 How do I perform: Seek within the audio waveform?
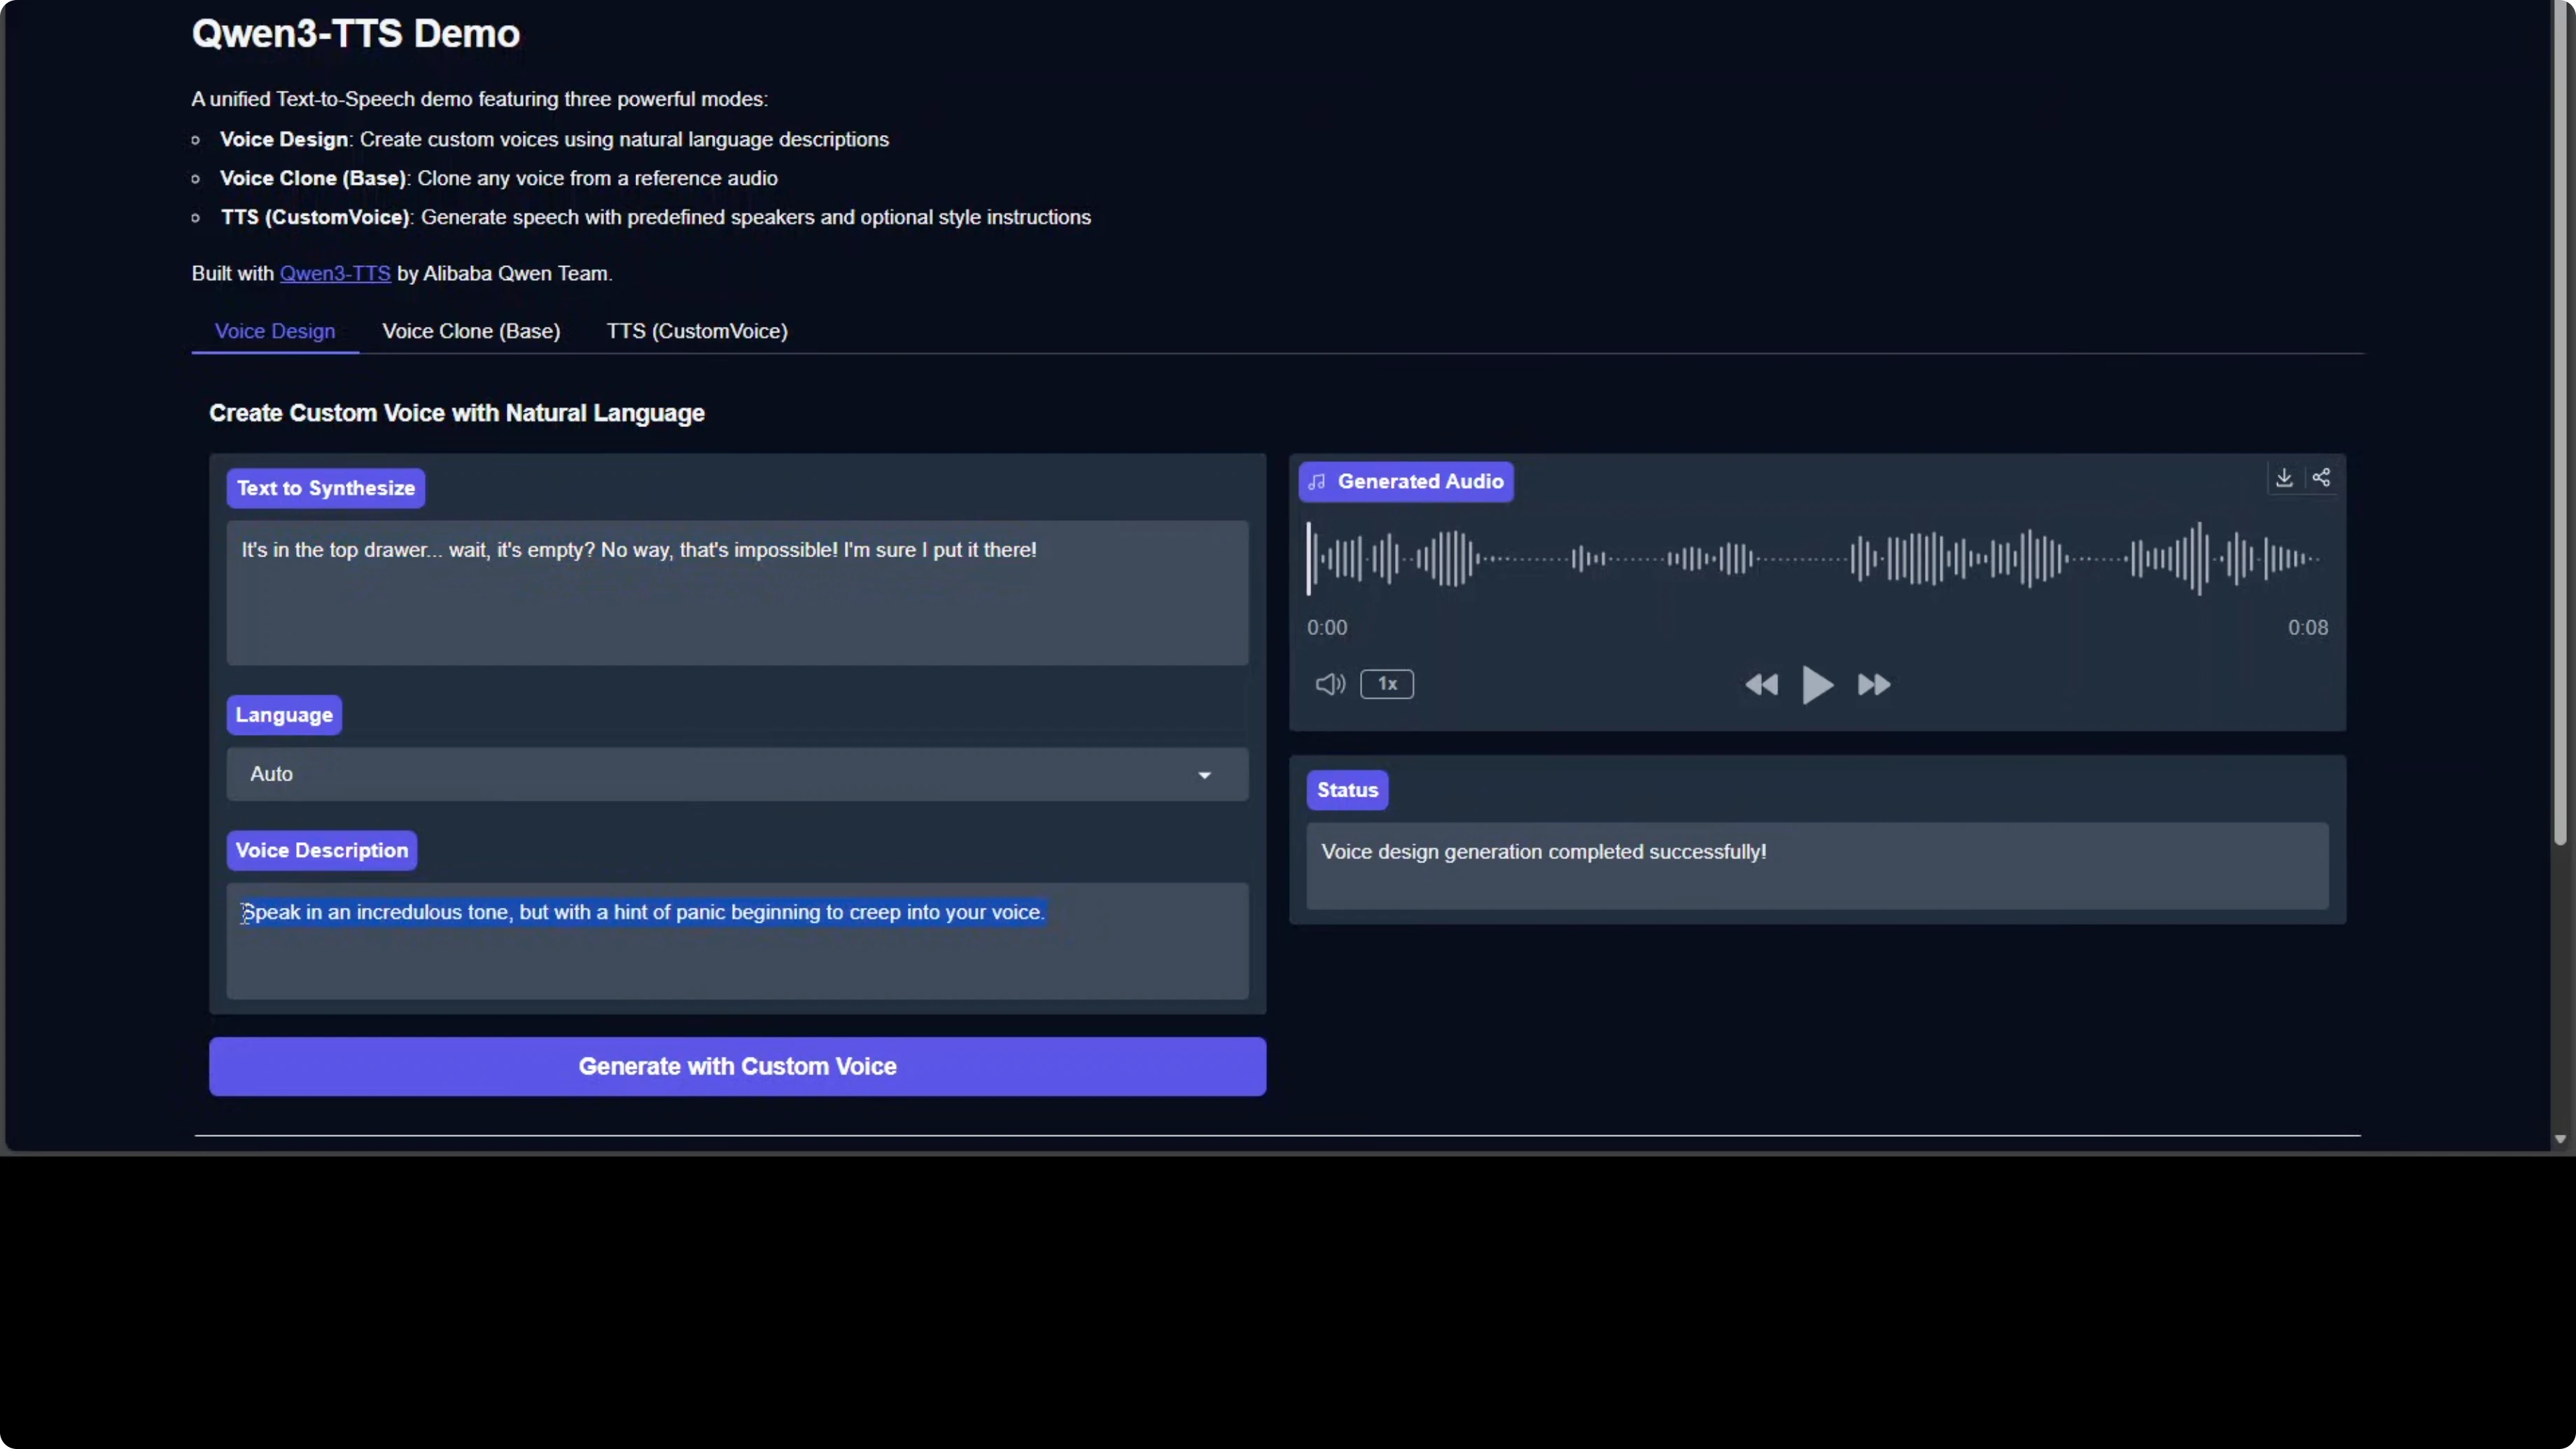coord(1815,558)
